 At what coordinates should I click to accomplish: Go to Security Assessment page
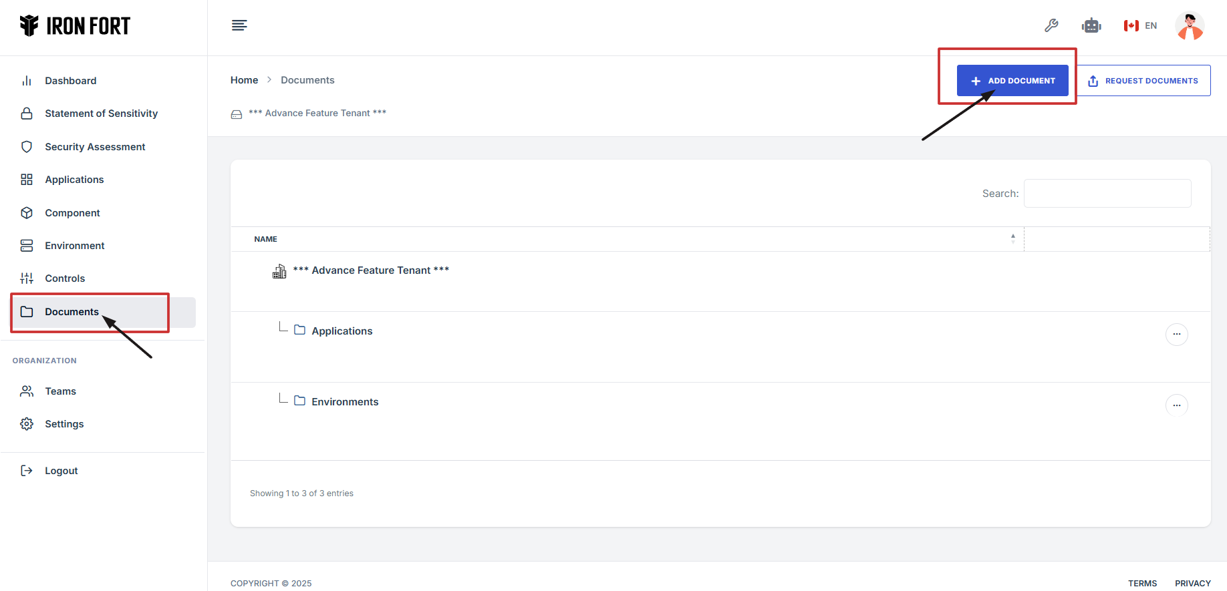[95, 147]
